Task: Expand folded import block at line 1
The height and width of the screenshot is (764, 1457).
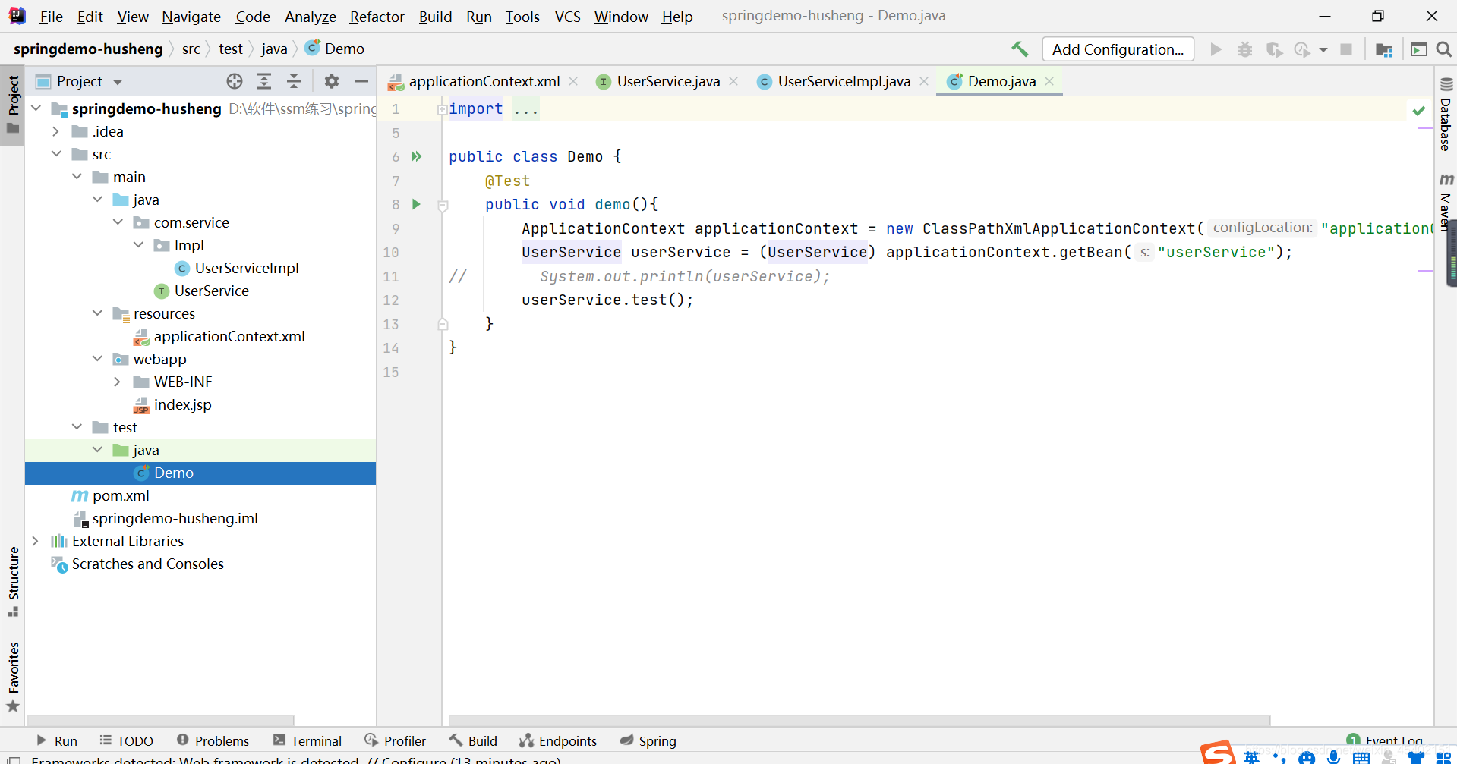Action: pyautogui.click(x=442, y=109)
